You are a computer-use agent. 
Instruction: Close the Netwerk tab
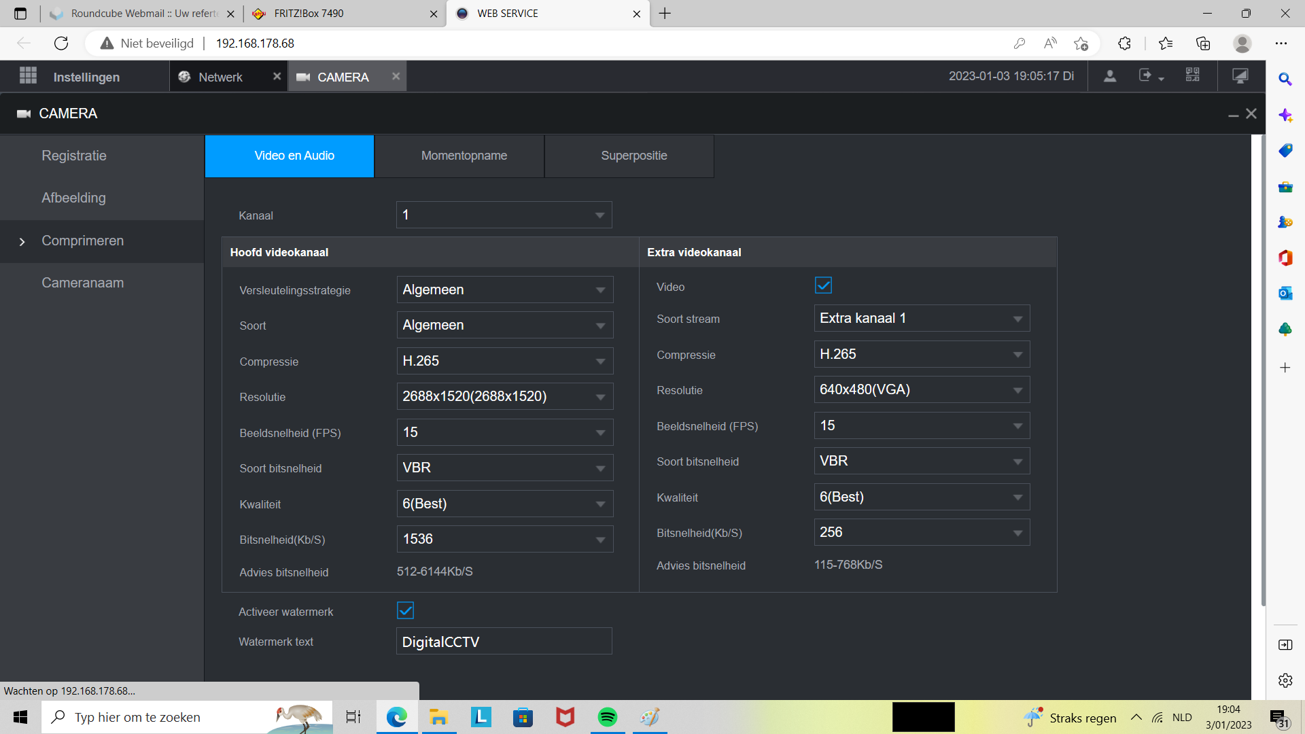point(277,76)
